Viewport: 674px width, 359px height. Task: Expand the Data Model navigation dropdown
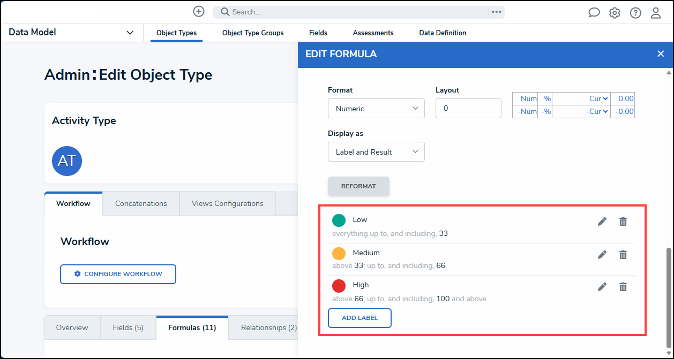coord(130,33)
